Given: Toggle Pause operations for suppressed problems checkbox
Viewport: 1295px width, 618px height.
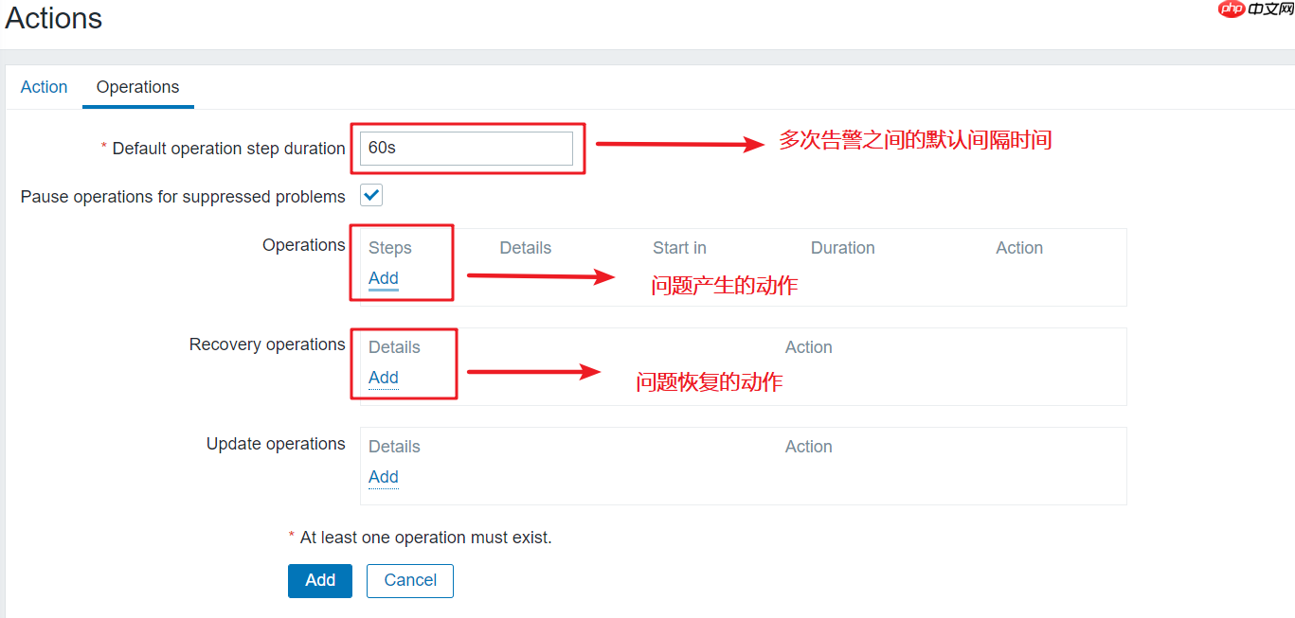Looking at the screenshot, I should (371, 196).
